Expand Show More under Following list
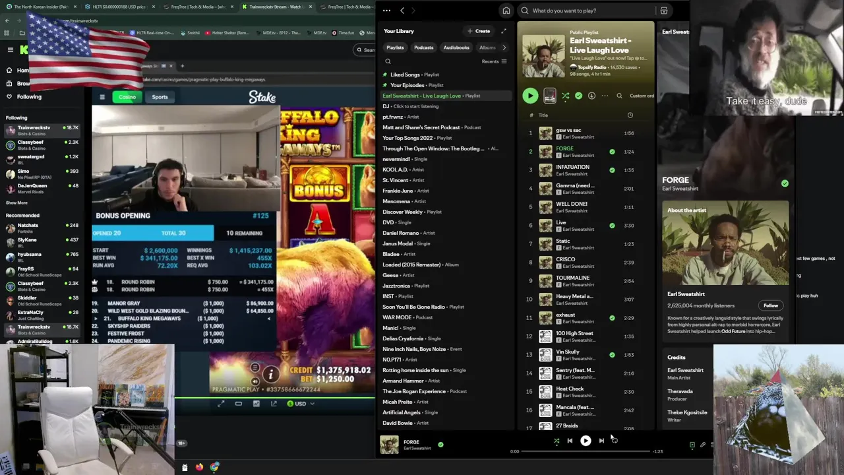 16,203
